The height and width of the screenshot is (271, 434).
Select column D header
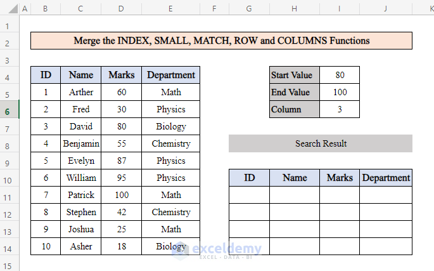tap(121, 8)
